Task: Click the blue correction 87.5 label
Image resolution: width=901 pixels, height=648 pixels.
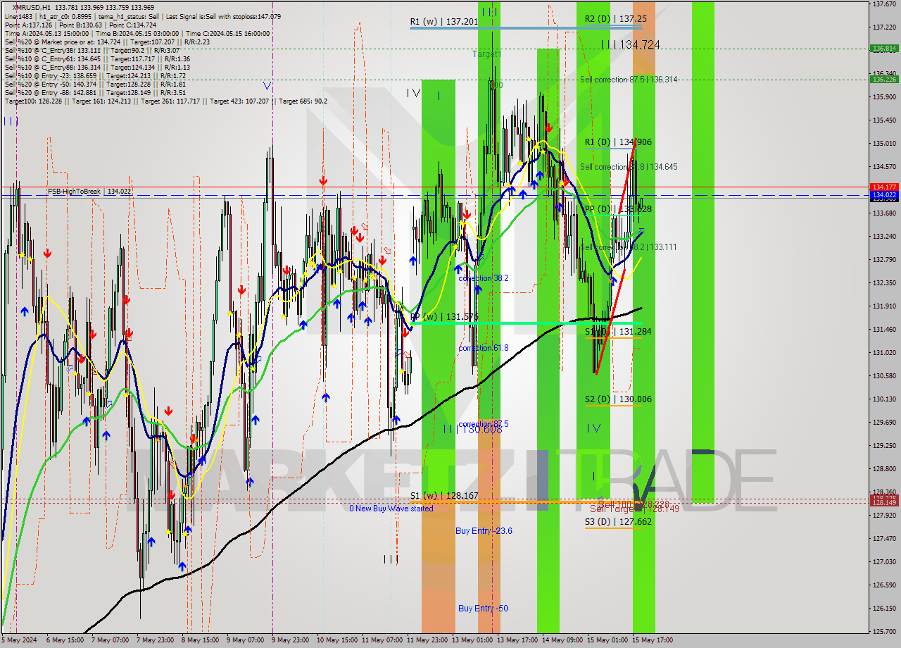Action: [483, 425]
